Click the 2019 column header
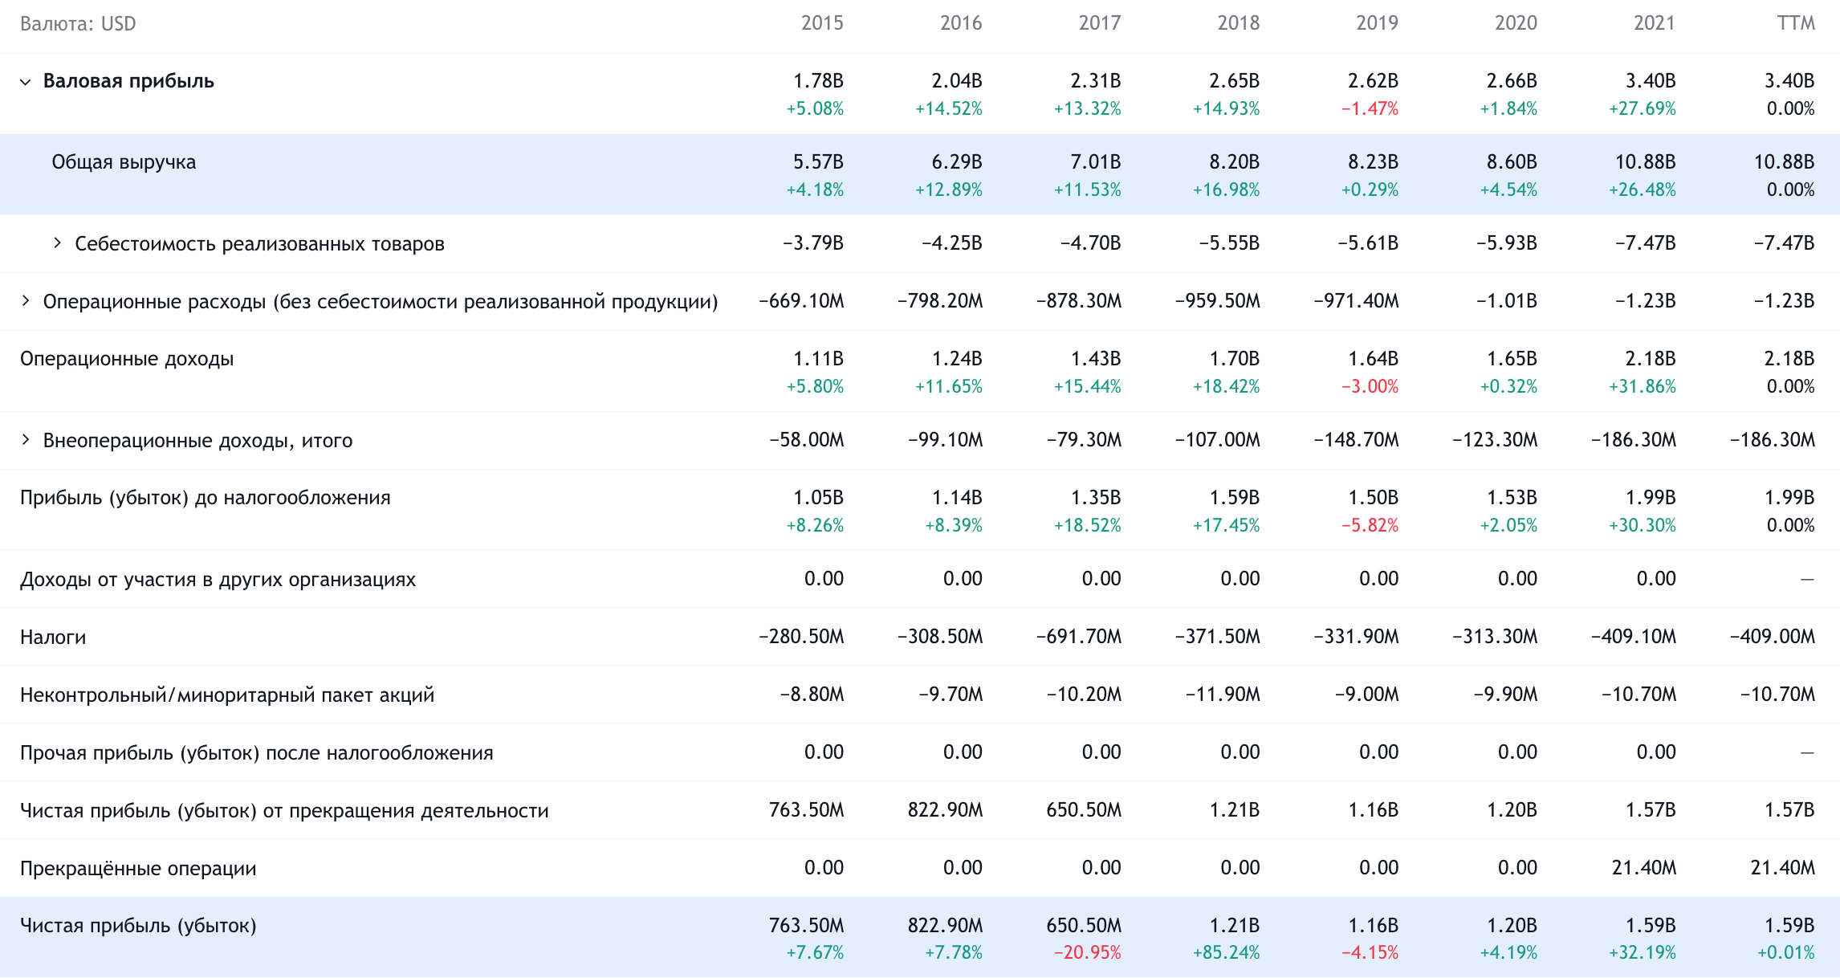The image size is (1840, 978). point(1378,23)
